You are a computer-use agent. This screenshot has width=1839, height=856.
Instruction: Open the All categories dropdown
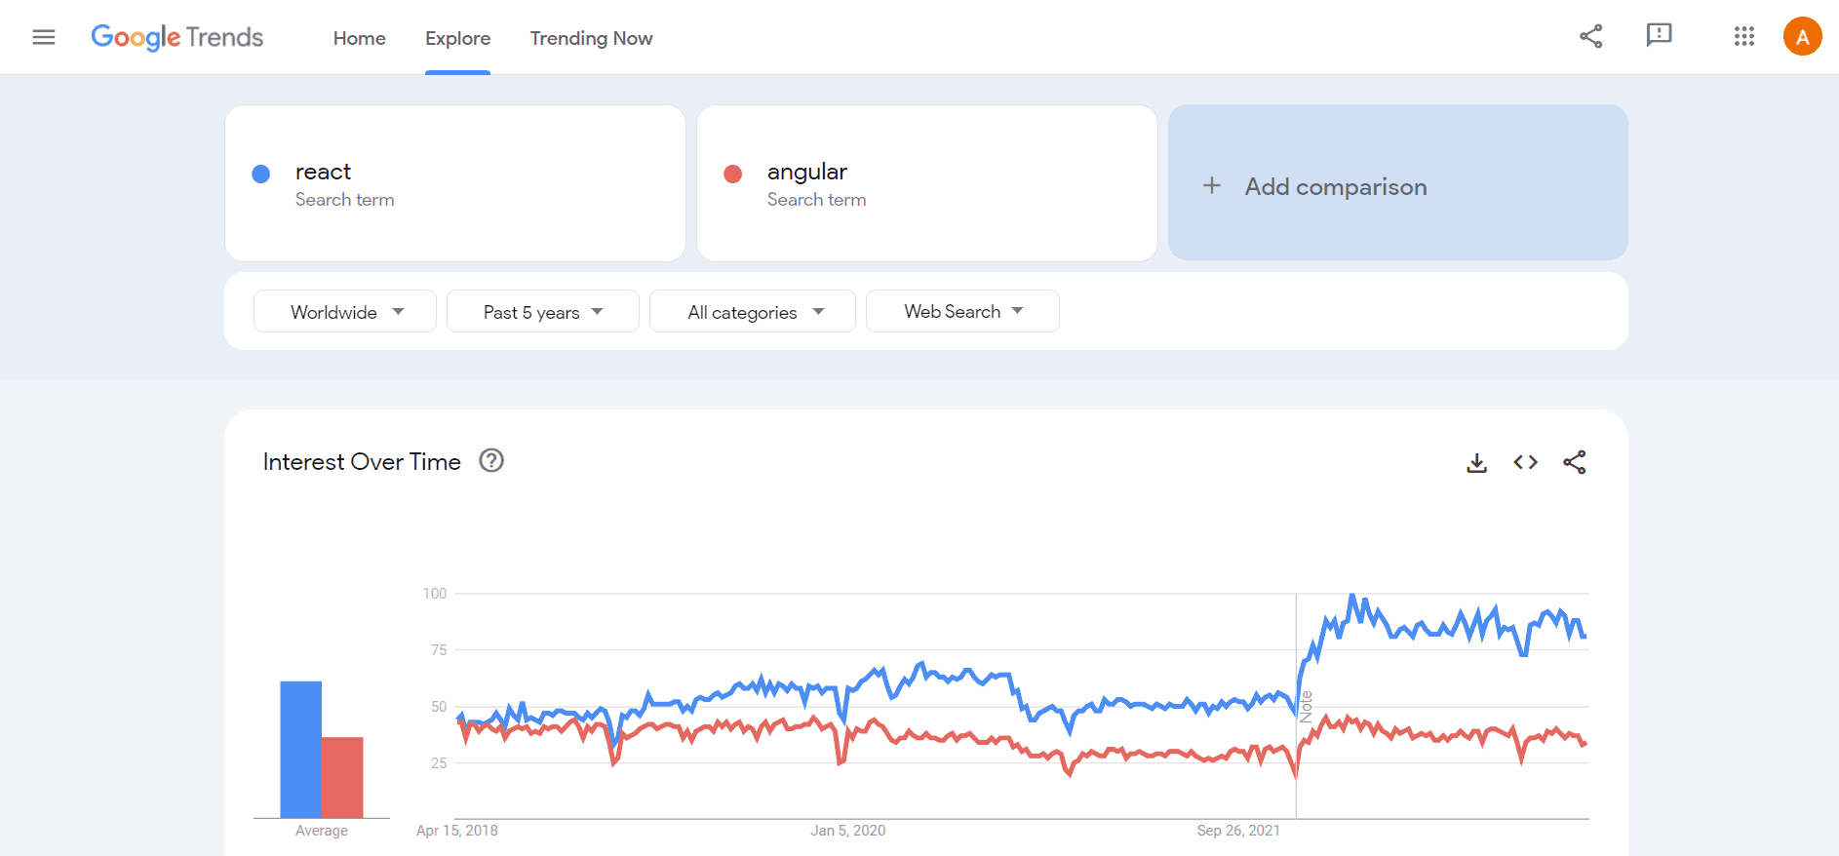[x=752, y=311]
